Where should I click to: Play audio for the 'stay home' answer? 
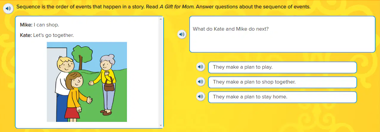[x=200, y=96]
